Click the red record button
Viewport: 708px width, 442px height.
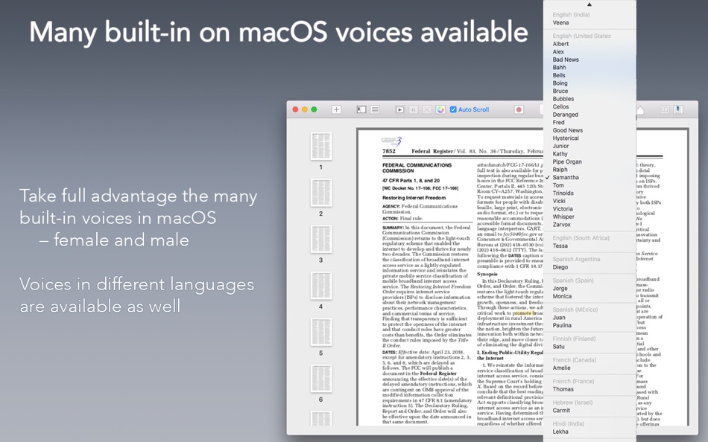tap(519, 109)
